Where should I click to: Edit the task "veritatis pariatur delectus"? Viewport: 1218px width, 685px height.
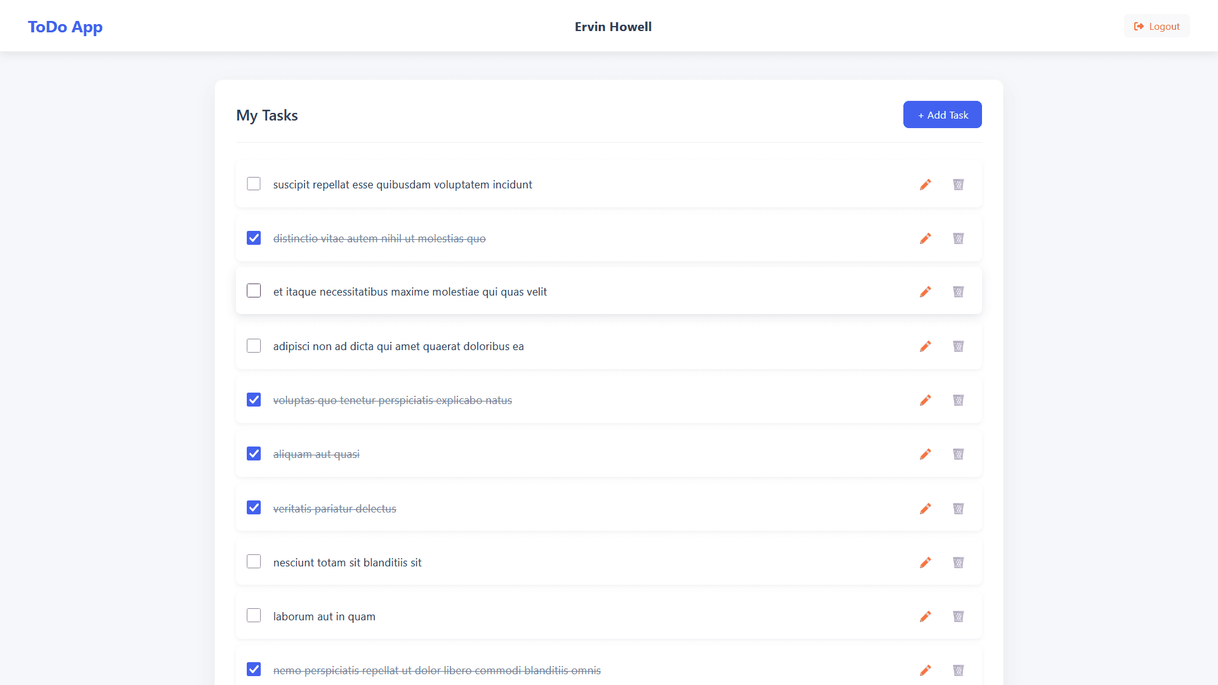click(926, 508)
